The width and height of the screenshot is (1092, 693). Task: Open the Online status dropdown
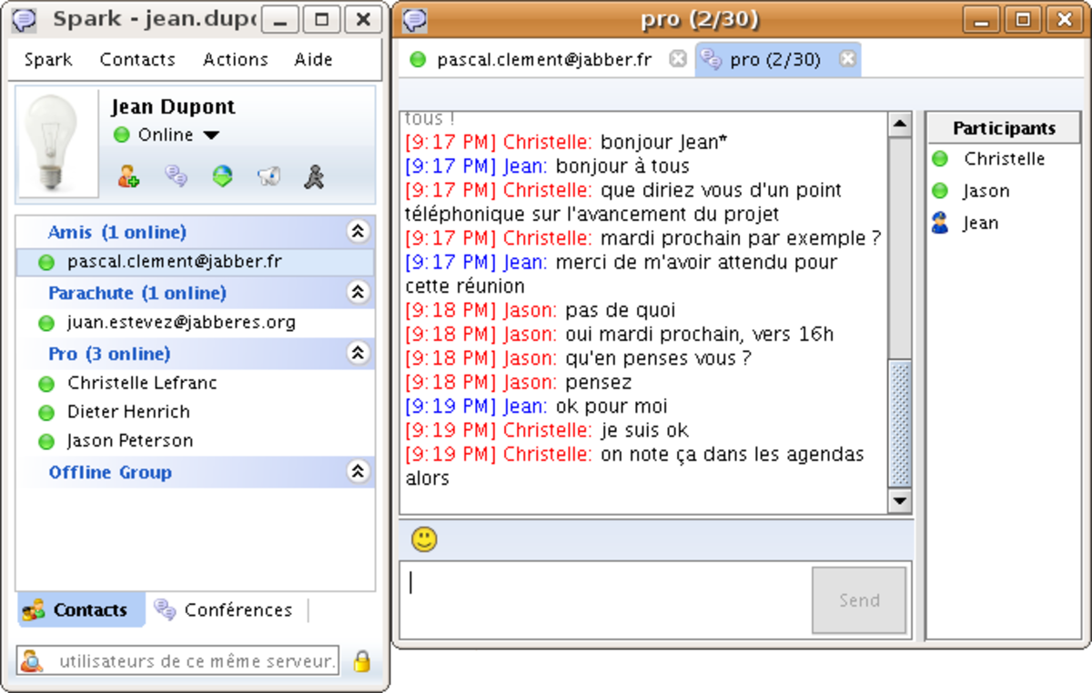[211, 136]
